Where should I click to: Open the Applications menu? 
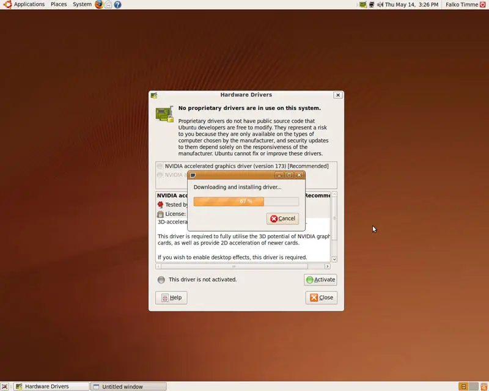click(x=29, y=4)
